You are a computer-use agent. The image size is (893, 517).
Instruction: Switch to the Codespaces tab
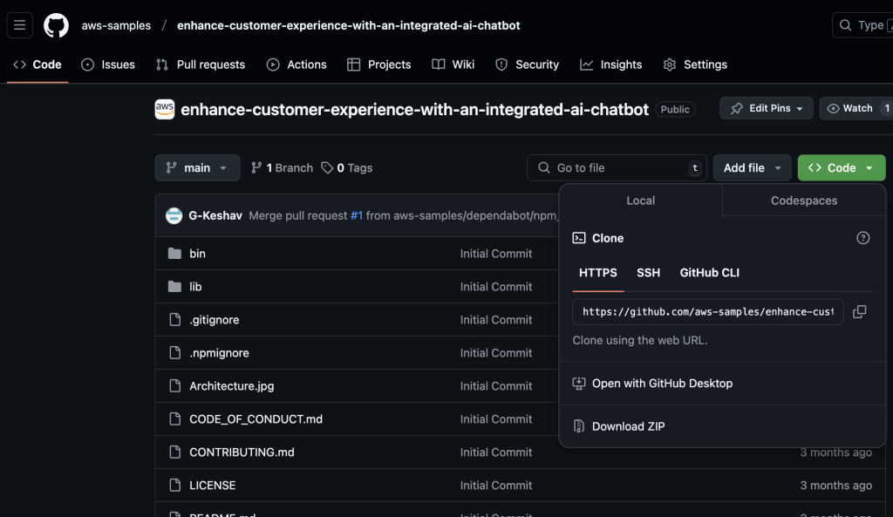click(x=803, y=201)
